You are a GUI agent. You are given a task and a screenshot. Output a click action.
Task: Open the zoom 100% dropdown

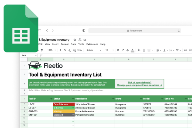[52, 50]
